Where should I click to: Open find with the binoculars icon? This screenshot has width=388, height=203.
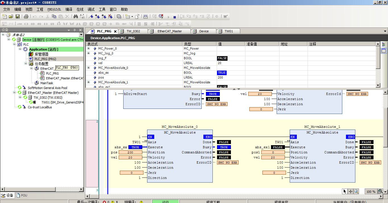(x=76, y=17)
